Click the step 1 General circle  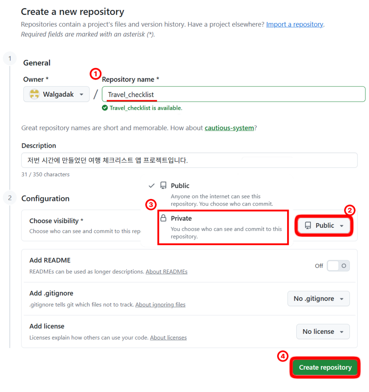click(x=10, y=59)
